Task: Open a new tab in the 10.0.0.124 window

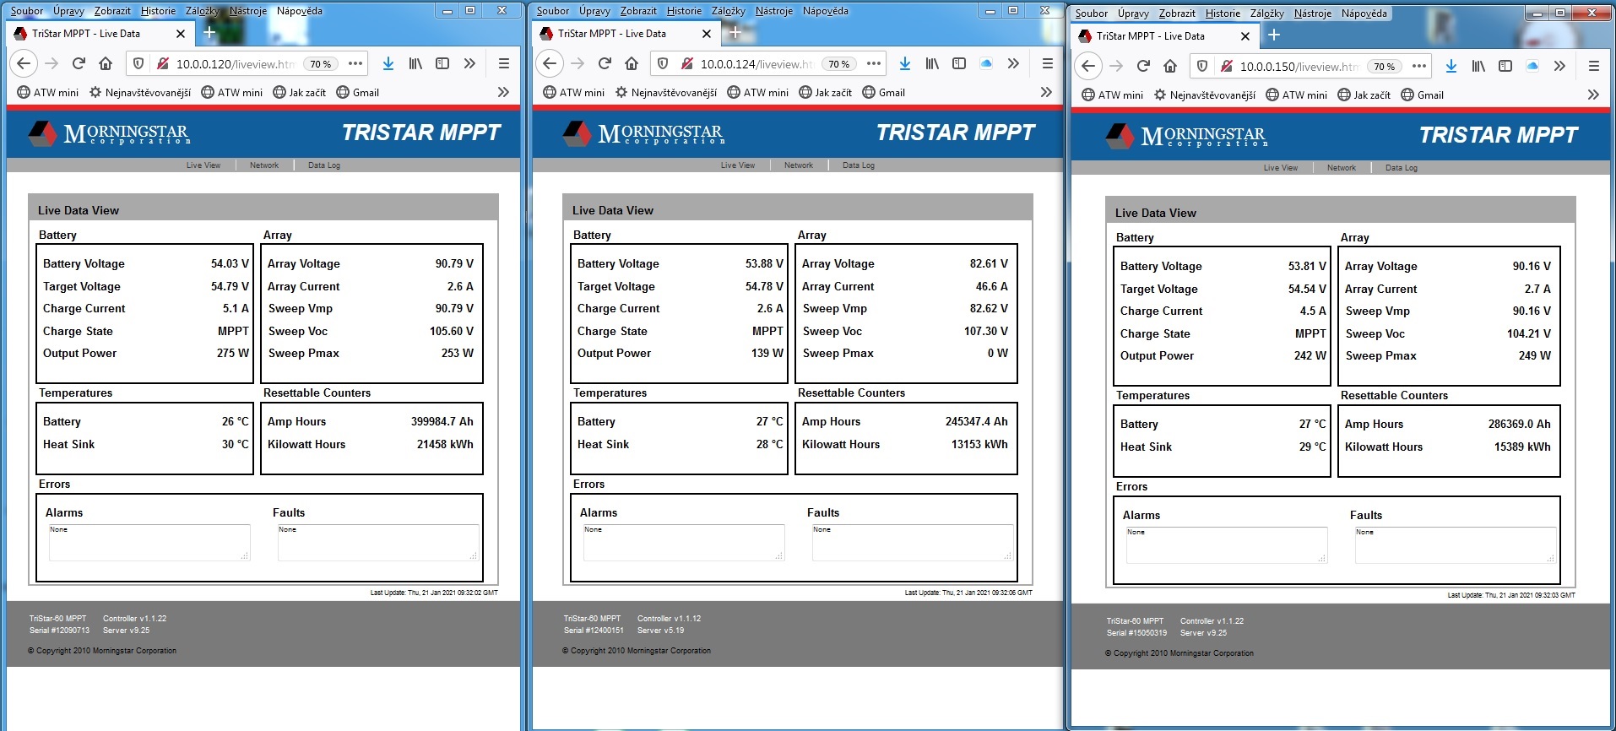Action: [x=735, y=33]
